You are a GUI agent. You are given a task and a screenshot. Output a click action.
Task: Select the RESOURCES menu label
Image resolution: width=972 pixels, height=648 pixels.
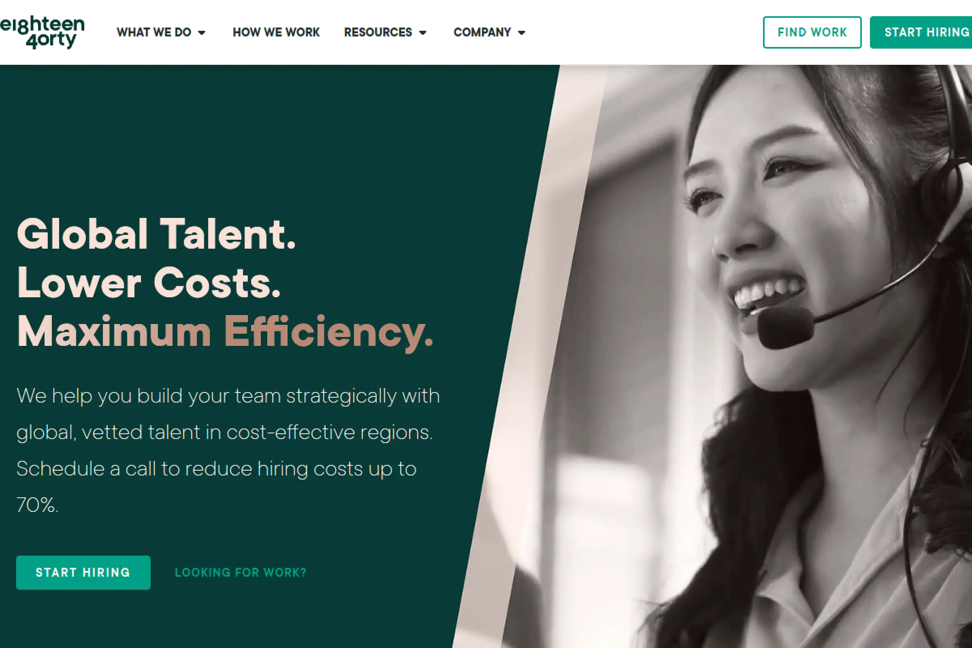[378, 32]
